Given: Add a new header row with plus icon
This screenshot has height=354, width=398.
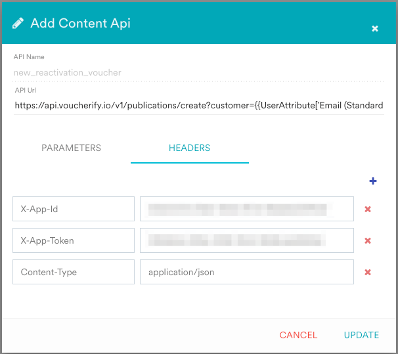Looking at the screenshot, I should (x=373, y=181).
